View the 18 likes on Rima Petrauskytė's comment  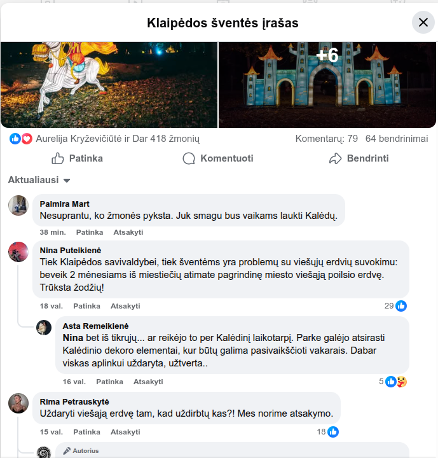click(x=327, y=432)
